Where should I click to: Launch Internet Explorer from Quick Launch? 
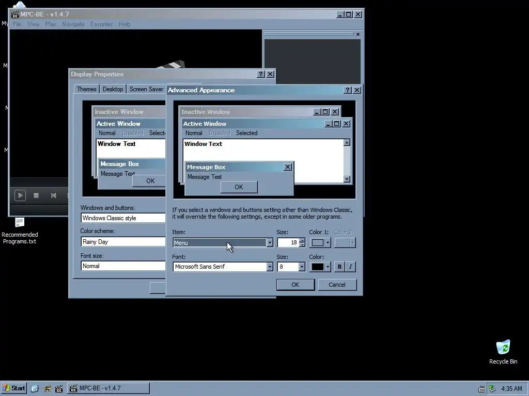point(35,389)
